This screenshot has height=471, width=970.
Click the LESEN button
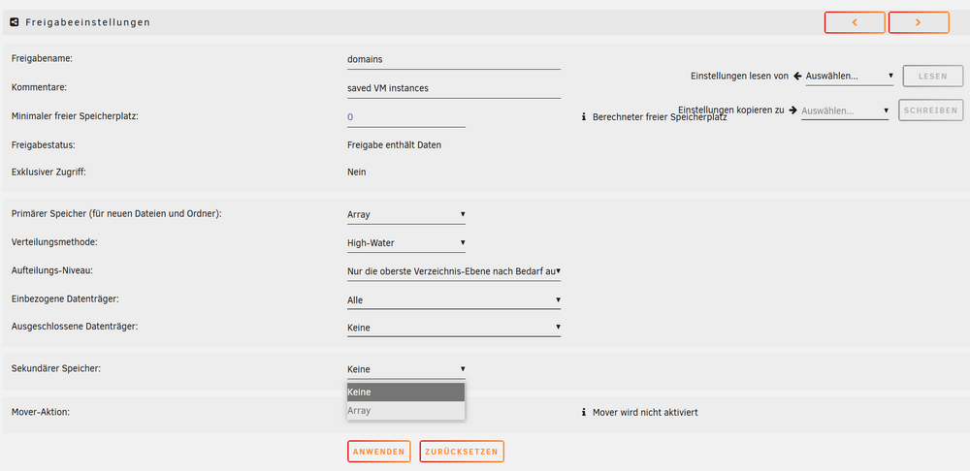pyautogui.click(x=933, y=76)
